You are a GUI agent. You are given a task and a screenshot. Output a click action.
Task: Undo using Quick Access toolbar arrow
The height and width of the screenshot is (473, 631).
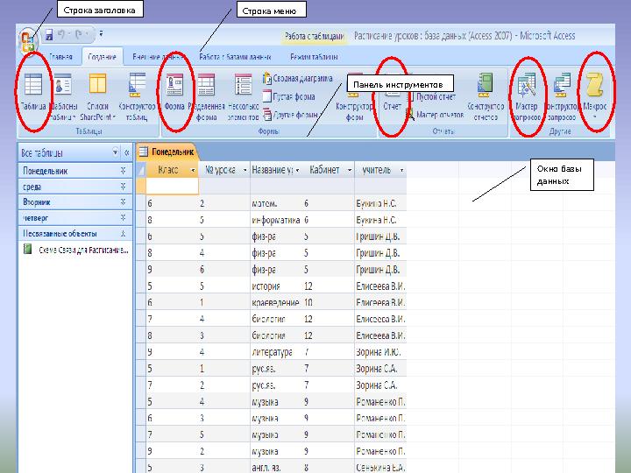point(61,34)
